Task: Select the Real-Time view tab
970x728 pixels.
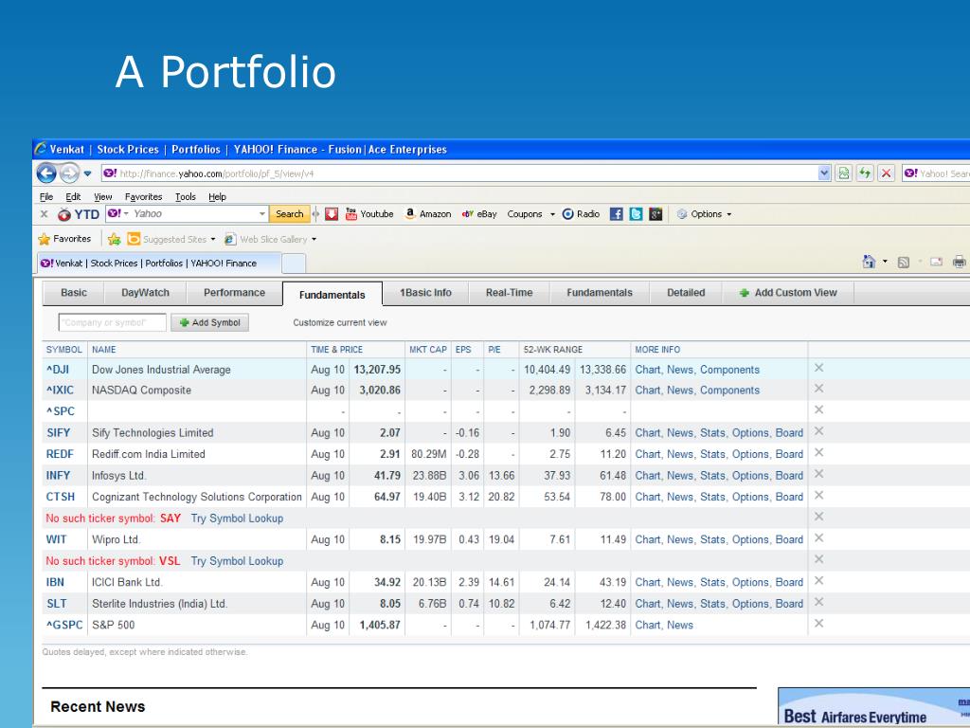Action: [509, 293]
